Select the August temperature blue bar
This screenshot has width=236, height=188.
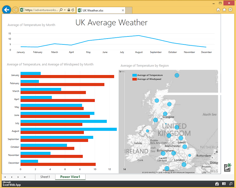(x=69, y=129)
